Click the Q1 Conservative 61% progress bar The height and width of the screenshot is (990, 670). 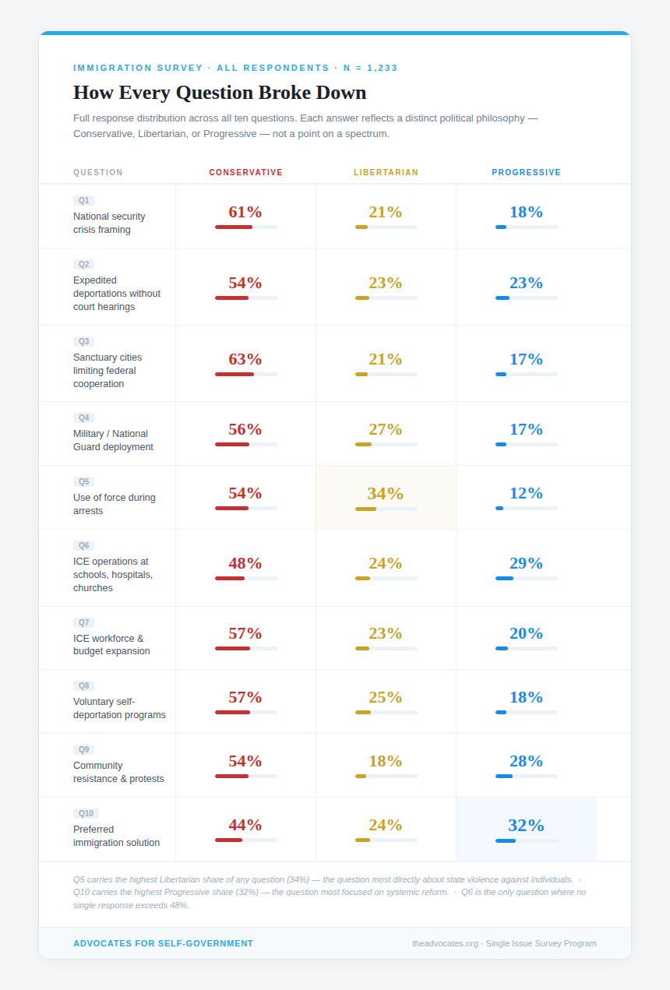click(245, 227)
